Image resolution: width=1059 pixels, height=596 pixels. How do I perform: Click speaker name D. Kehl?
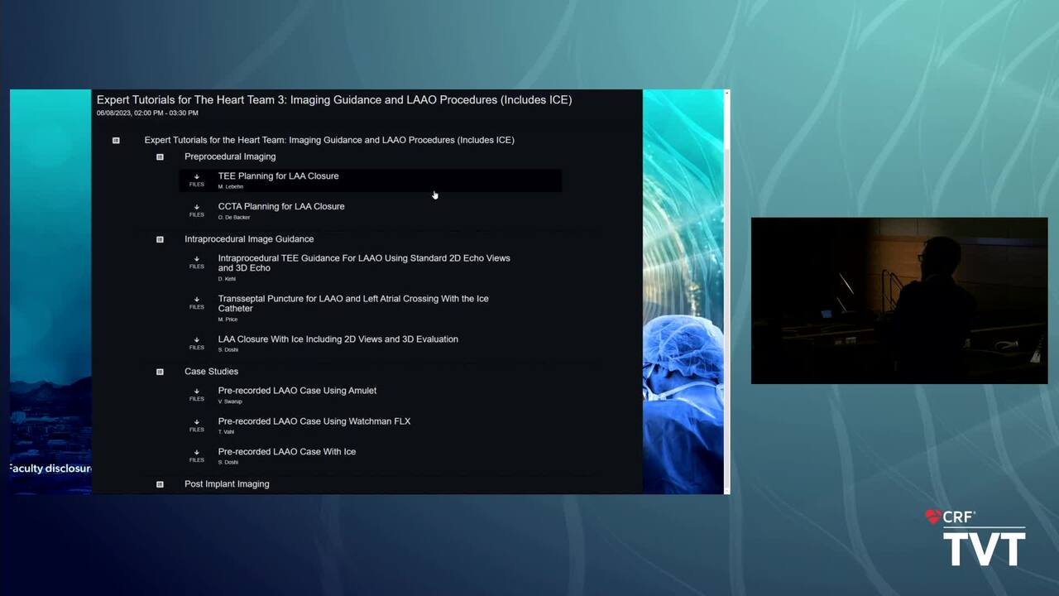tap(227, 279)
